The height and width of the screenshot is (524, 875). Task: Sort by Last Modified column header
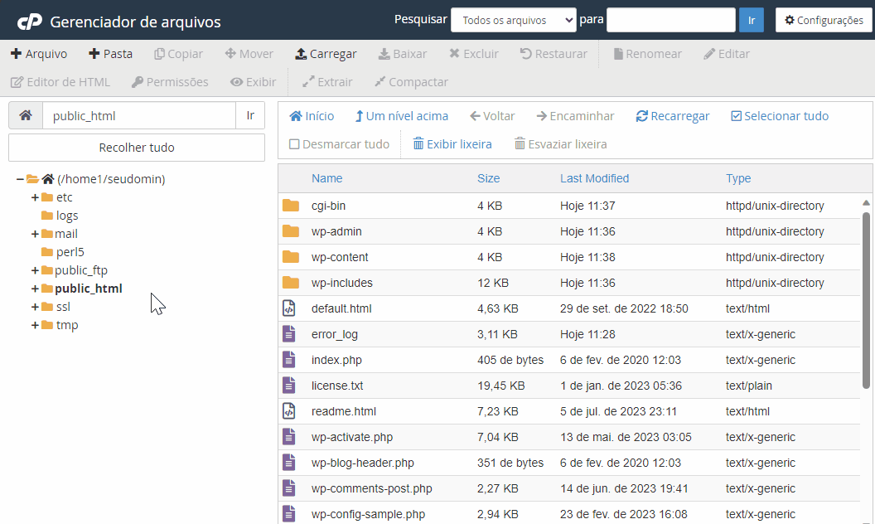(x=594, y=178)
